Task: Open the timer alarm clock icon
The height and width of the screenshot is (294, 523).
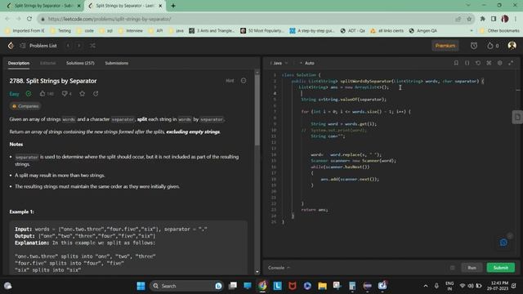Action: click(x=474, y=46)
